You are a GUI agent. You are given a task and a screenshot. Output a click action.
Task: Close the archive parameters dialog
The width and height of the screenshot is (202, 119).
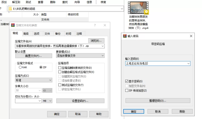coord(105,25)
